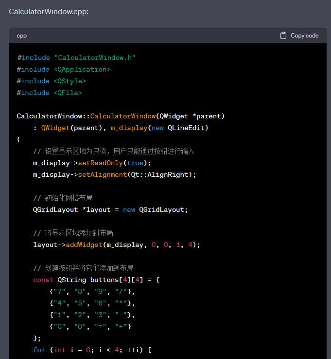331x359 pixels.
Task: Click the CalculatorWindow.cpp: heading text
Action: (49, 11)
